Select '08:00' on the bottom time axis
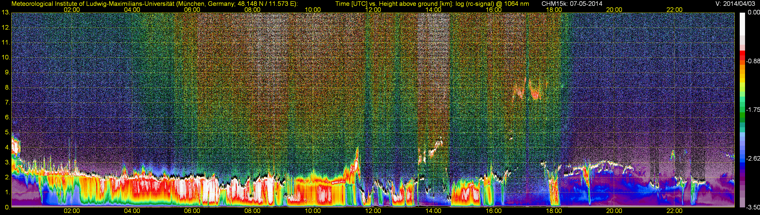 pyautogui.click(x=253, y=211)
